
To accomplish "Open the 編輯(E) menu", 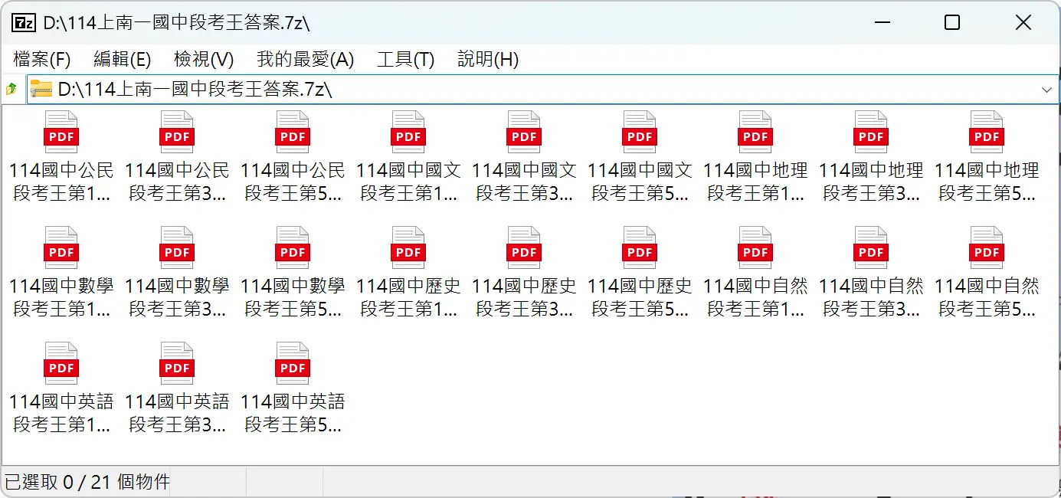I will click(x=122, y=59).
